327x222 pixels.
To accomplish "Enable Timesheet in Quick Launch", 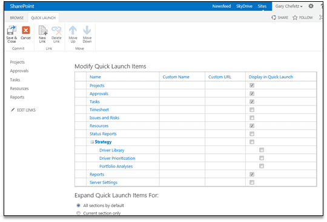I will click(x=252, y=110).
